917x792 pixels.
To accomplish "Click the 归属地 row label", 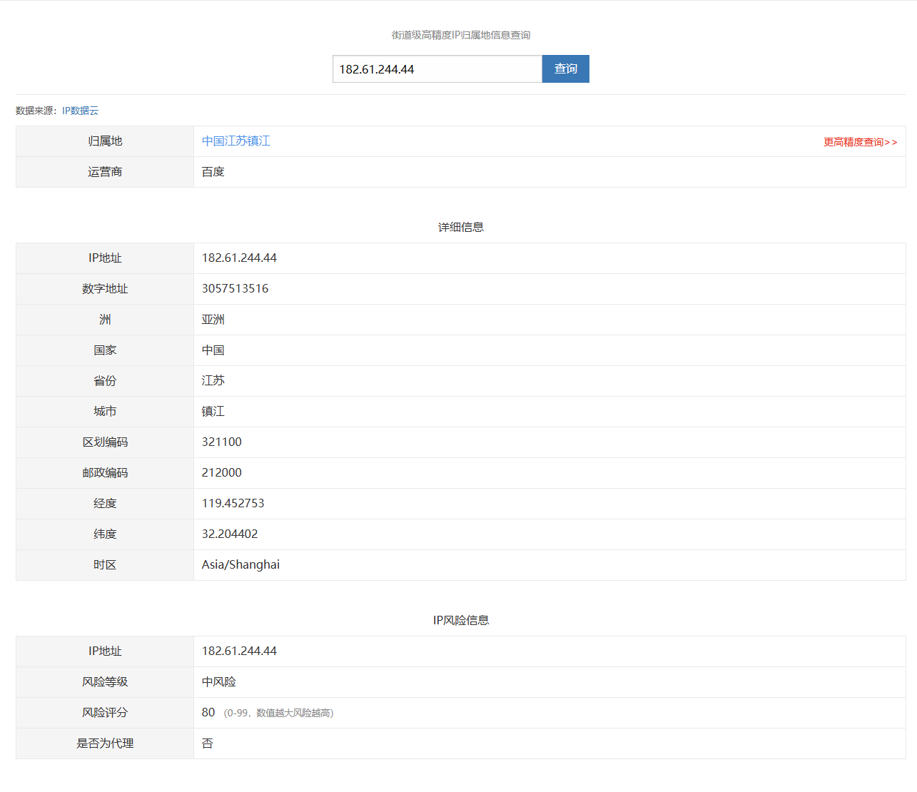I will (104, 141).
